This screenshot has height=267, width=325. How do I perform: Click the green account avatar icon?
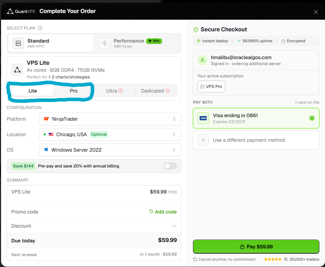202,60
